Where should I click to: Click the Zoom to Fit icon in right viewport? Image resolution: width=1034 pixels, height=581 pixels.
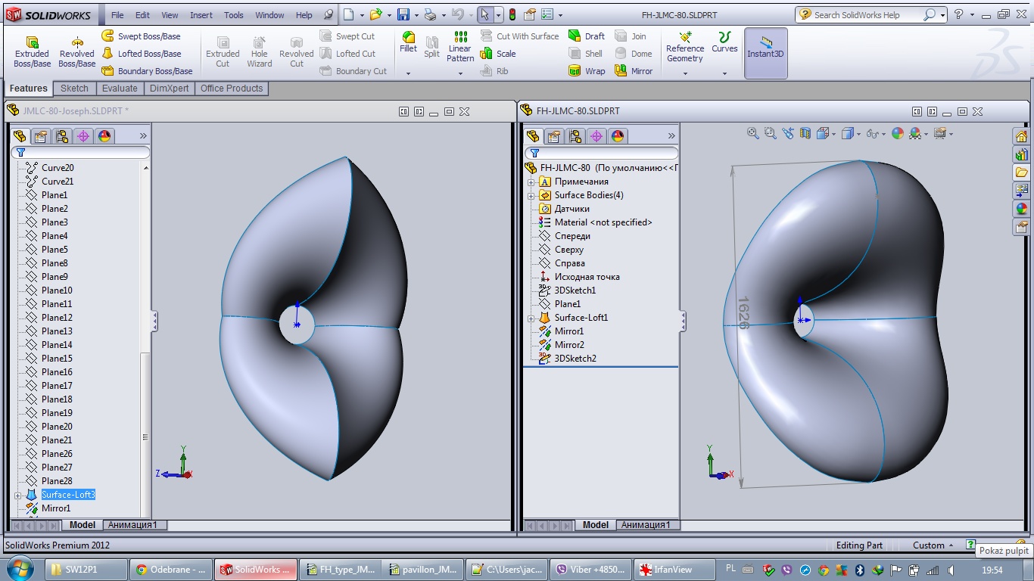click(x=752, y=133)
